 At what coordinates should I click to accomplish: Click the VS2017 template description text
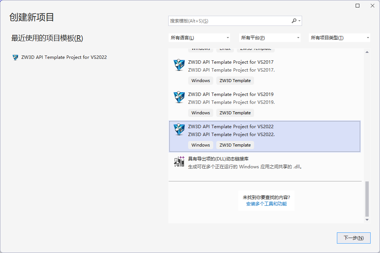click(231, 70)
